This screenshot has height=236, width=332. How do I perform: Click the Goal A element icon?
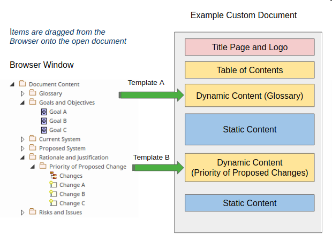pos(44,112)
